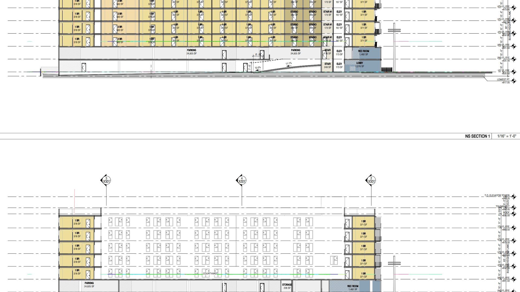Click section marker 4 on A301
Screen dimensions: 520x292
coord(242,180)
